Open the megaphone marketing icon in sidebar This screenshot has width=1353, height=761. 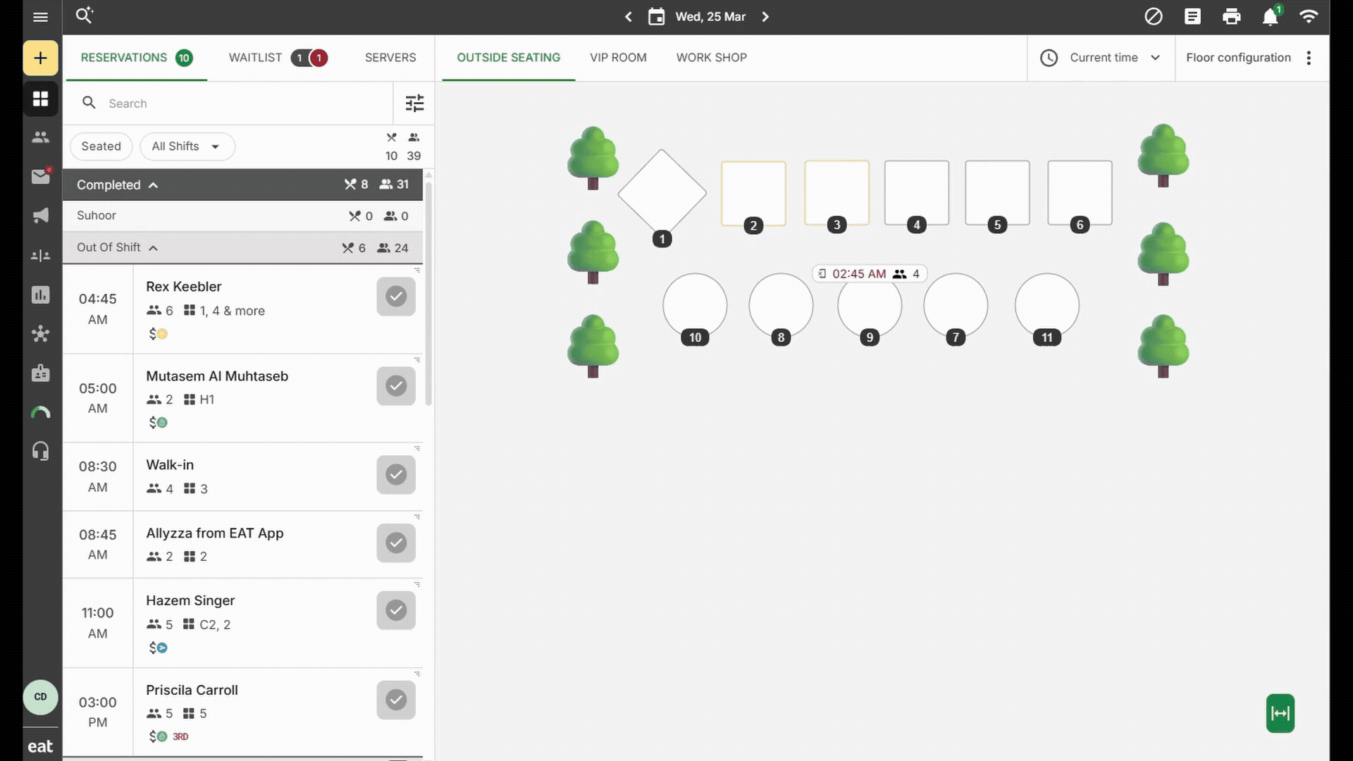click(x=40, y=216)
